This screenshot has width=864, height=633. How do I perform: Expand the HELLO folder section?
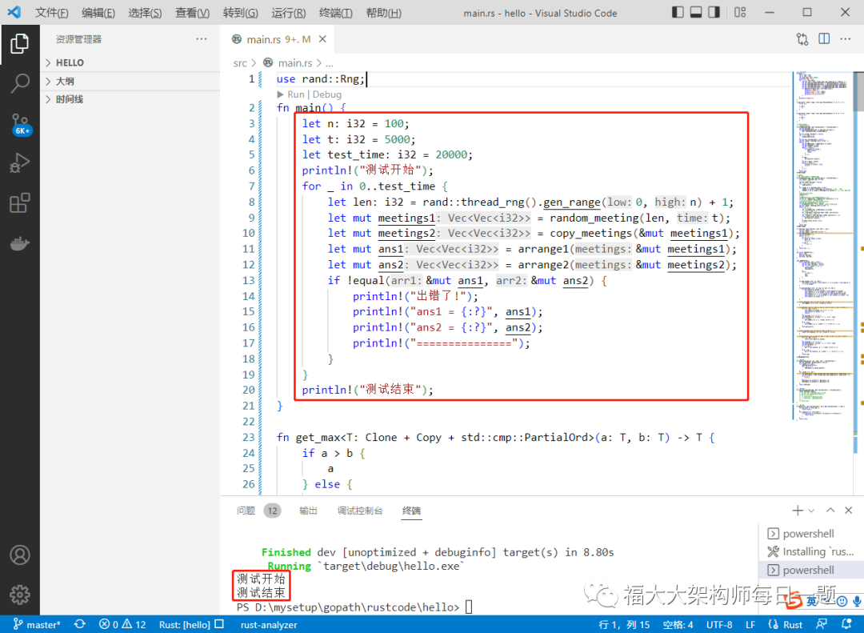tap(130, 63)
